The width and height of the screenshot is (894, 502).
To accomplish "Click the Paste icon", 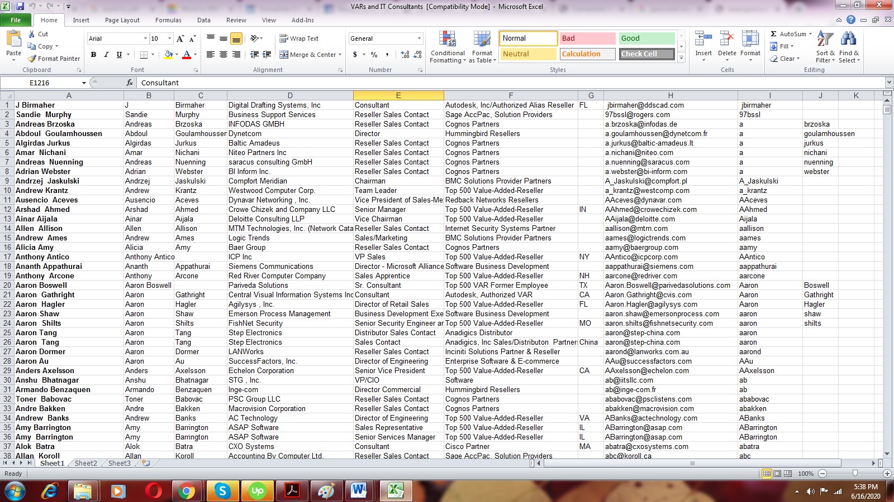I will click(x=13, y=39).
